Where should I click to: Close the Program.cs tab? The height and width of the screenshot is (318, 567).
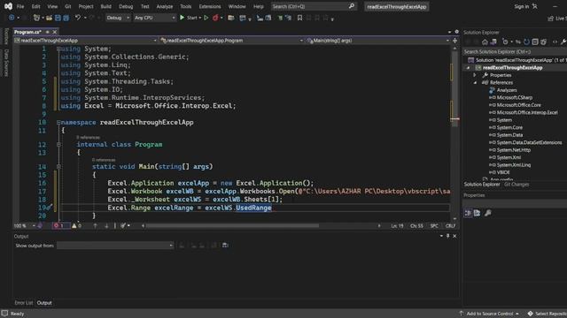pyautogui.click(x=55, y=32)
